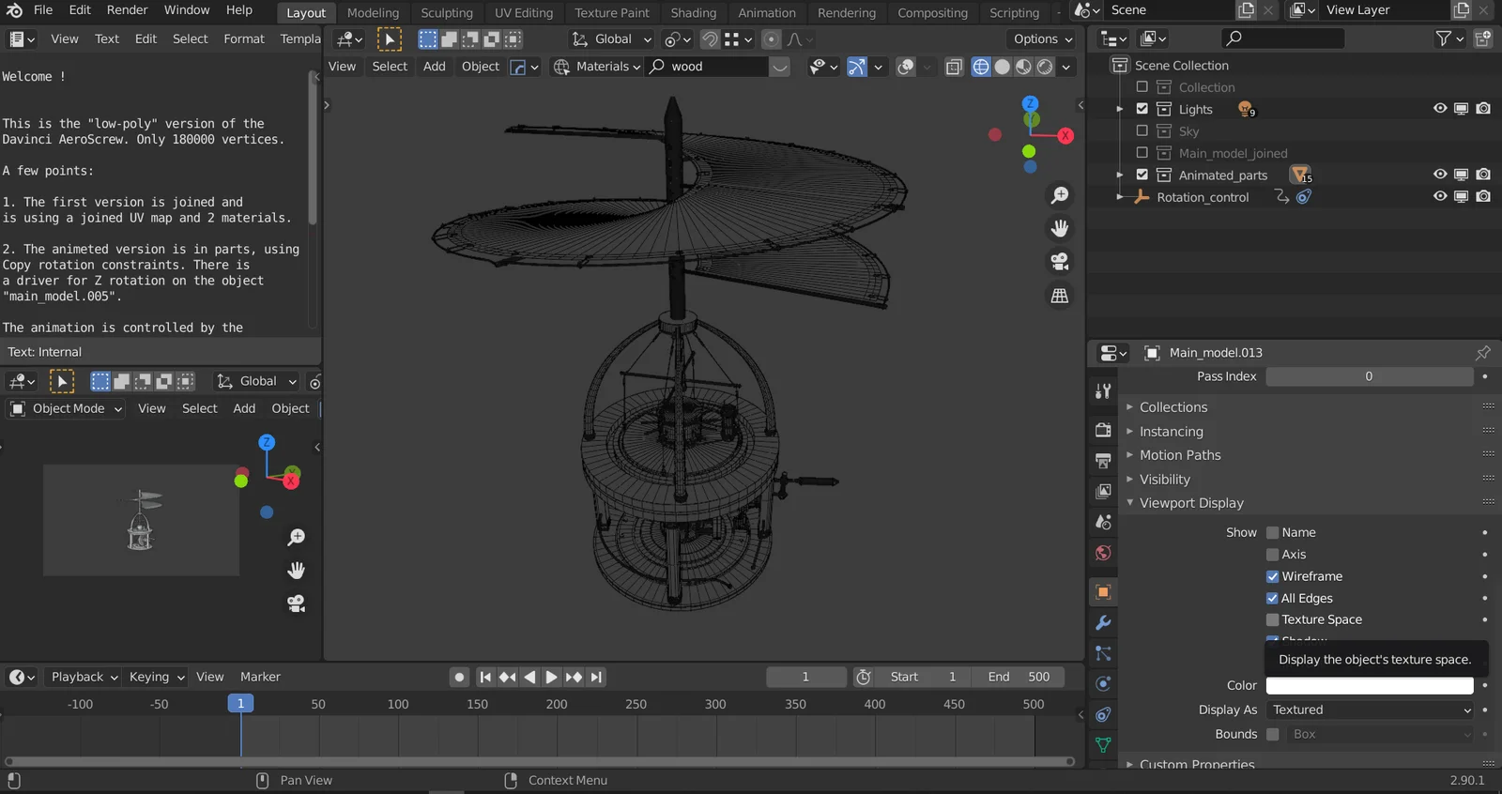
Task: Open the World properties tab
Action: pyautogui.click(x=1103, y=553)
